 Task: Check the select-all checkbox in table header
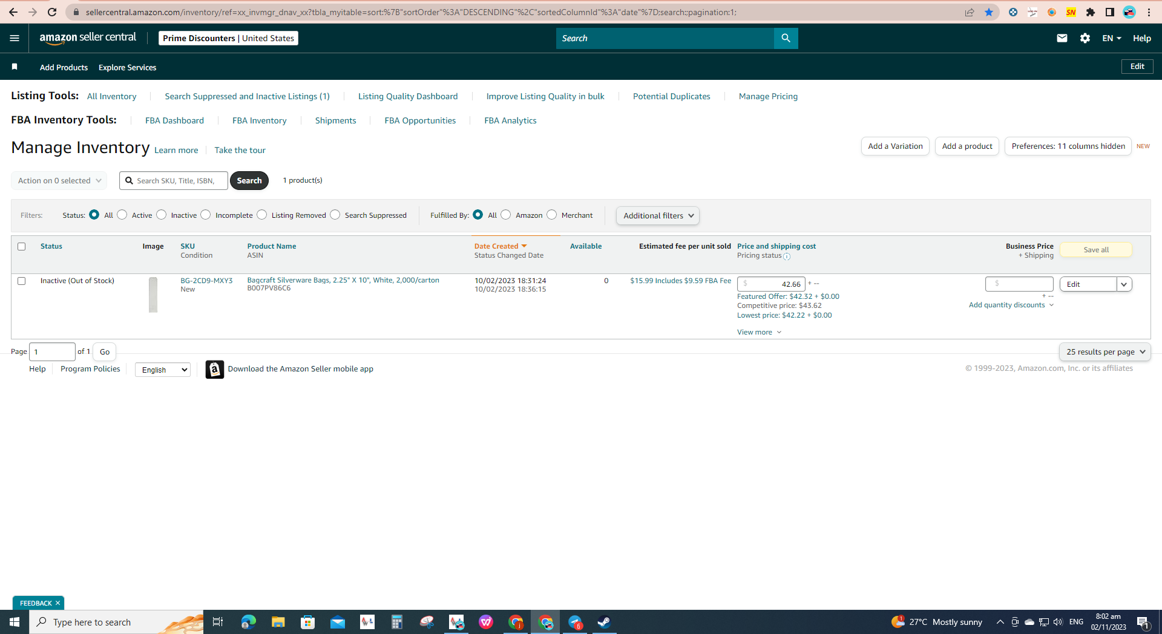click(x=22, y=247)
